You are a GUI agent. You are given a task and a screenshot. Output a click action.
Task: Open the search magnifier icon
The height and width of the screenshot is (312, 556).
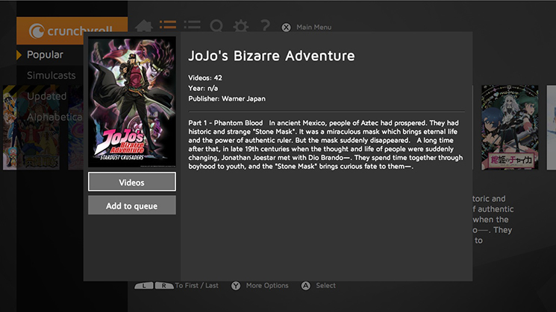click(x=216, y=27)
